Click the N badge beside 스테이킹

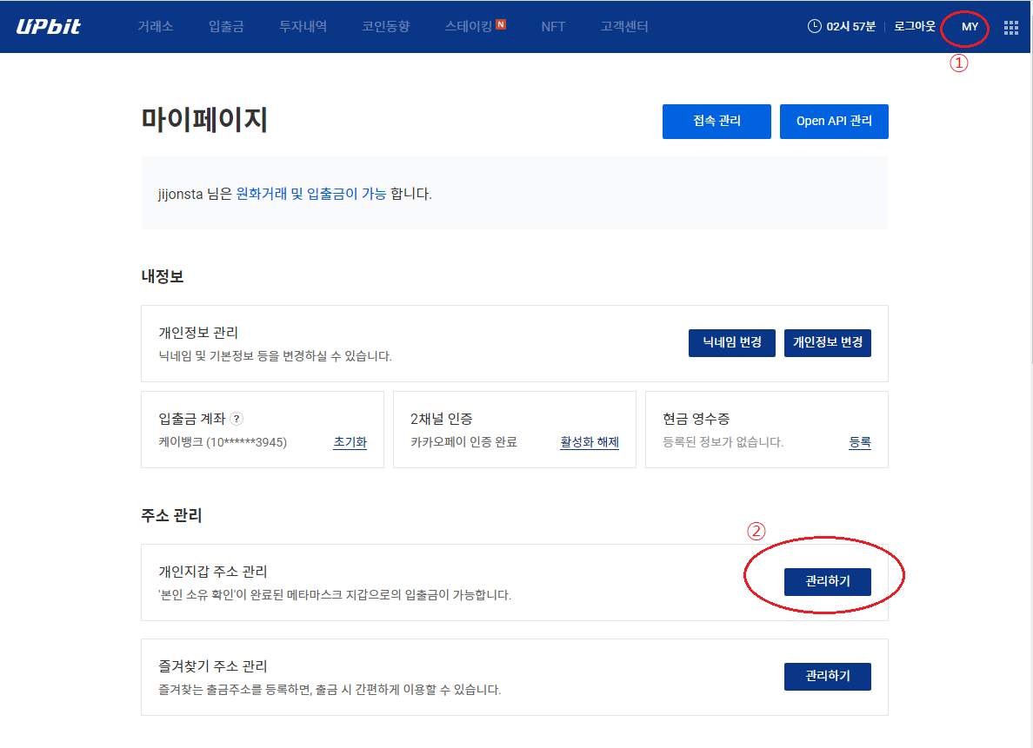pyautogui.click(x=501, y=24)
